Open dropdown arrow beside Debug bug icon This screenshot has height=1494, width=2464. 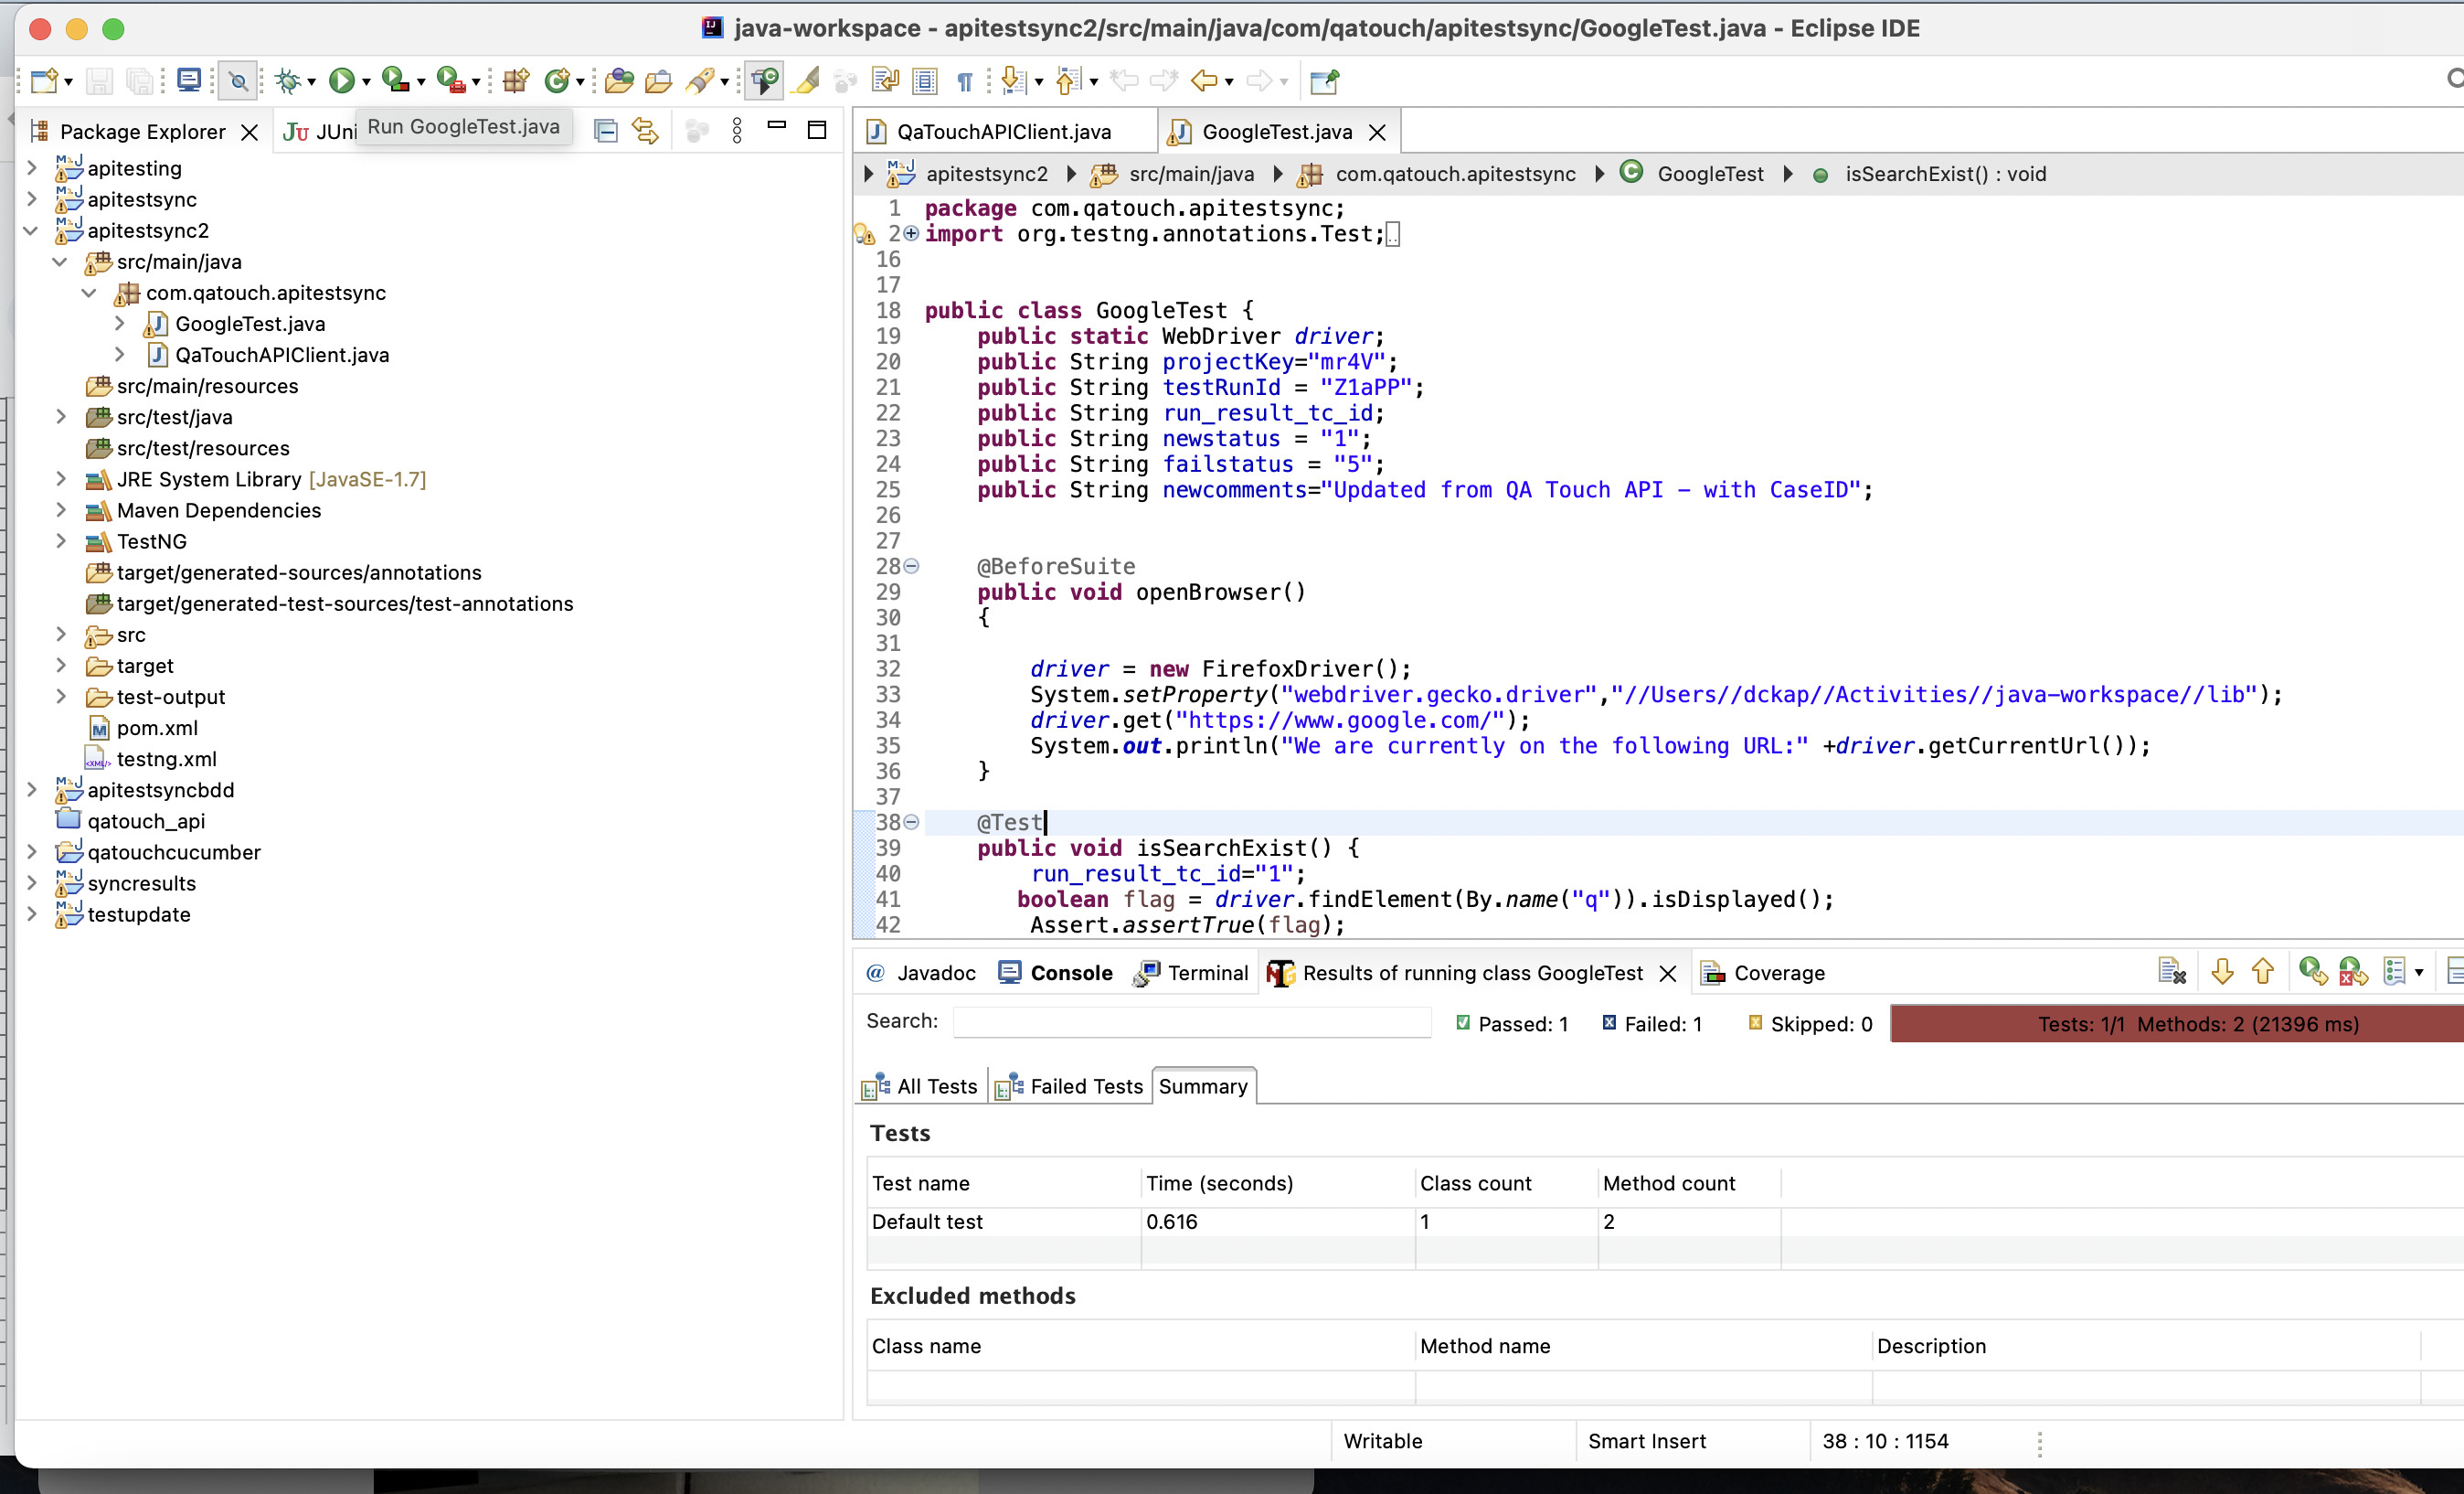pyautogui.click(x=312, y=82)
